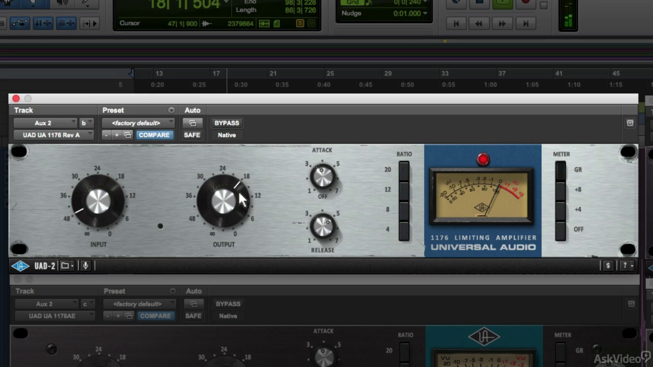Viewport: 653px width, 367px height.
Task: Click the dollar sign icon in the UAD-2 bar
Action: click(x=608, y=266)
